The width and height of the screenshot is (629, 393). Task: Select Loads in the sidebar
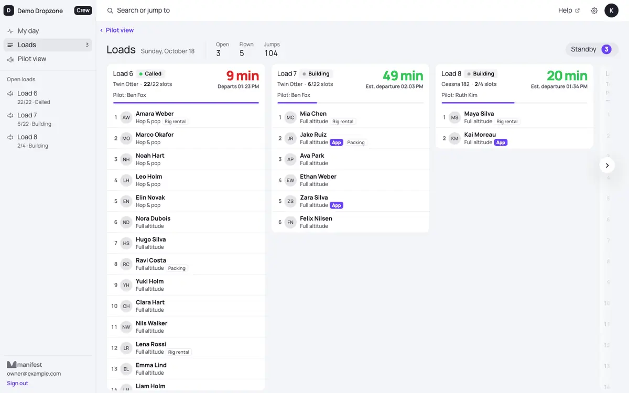click(x=48, y=45)
